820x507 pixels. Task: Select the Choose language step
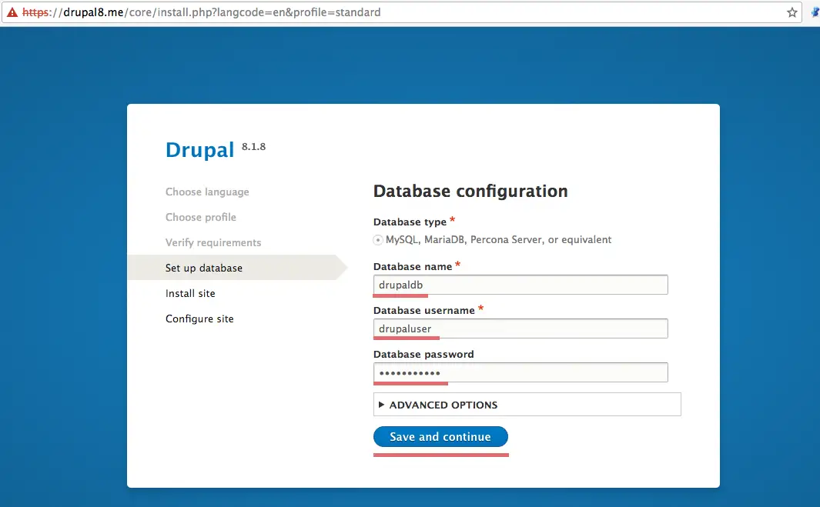click(207, 192)
